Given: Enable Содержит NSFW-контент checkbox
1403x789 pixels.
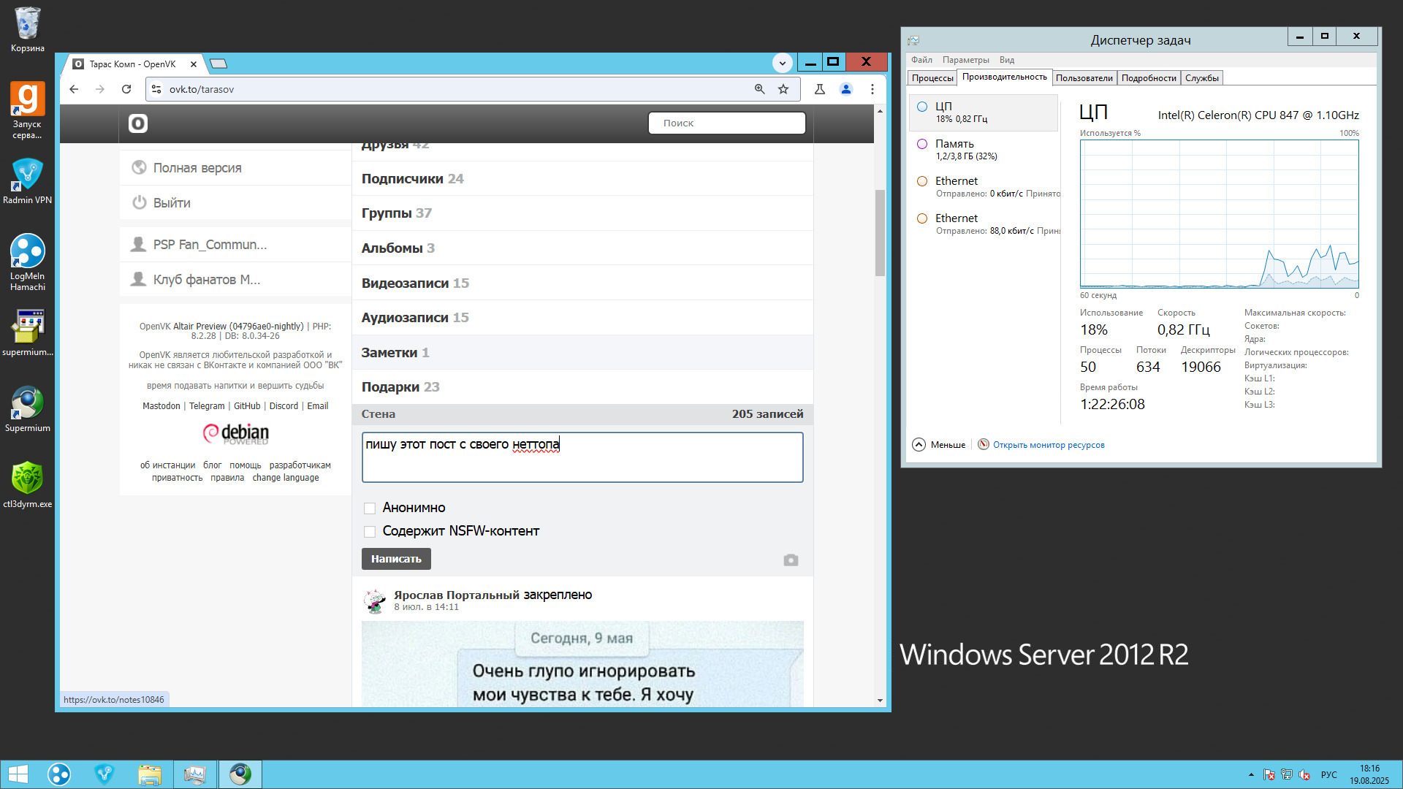Looking at the screenshot, I should 370,532.
